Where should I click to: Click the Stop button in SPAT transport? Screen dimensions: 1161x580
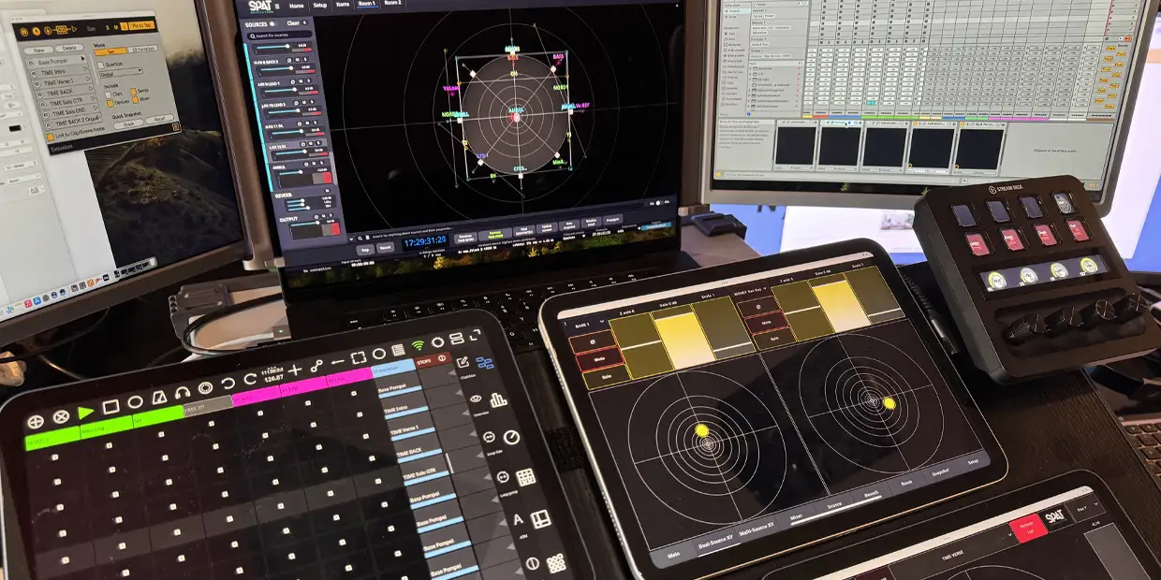366,250
